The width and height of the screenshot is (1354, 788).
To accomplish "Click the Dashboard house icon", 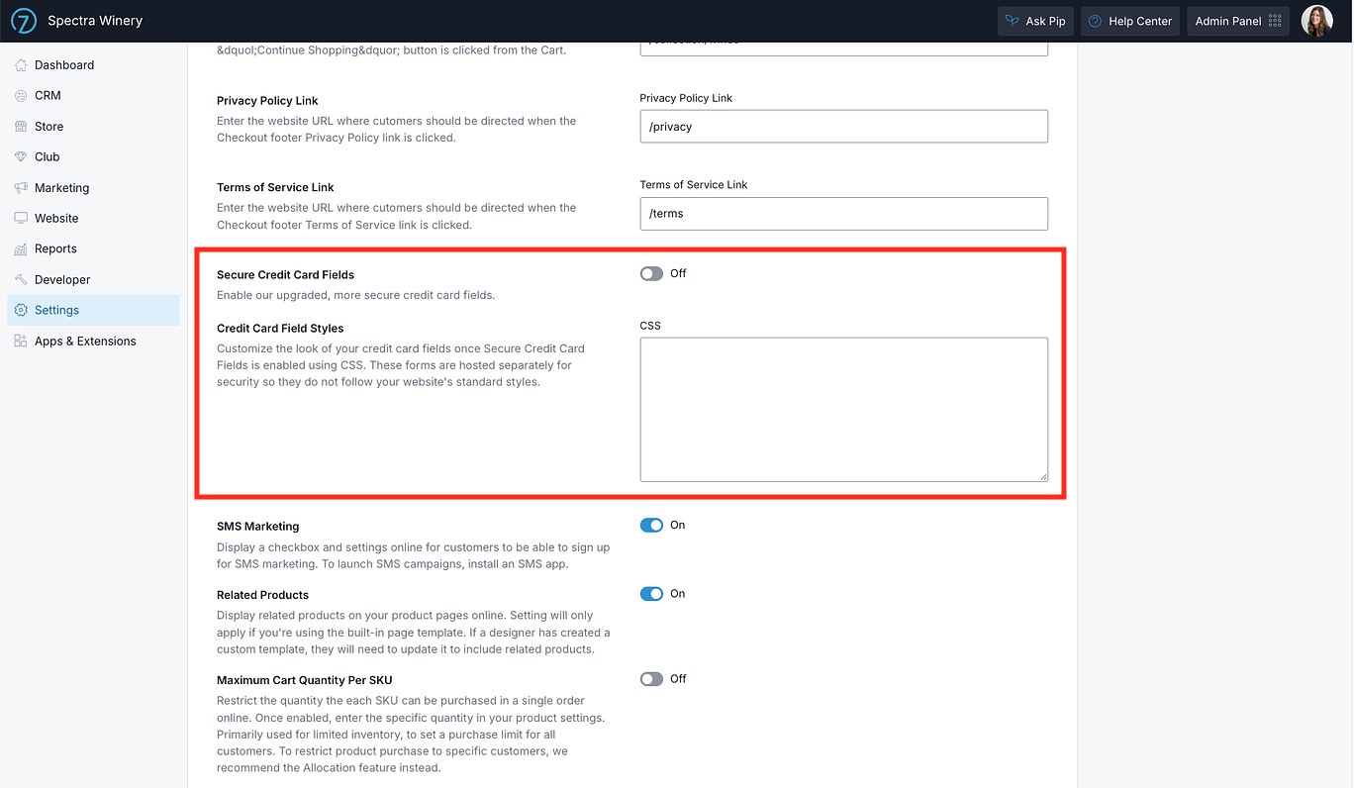I will (21, 65).
